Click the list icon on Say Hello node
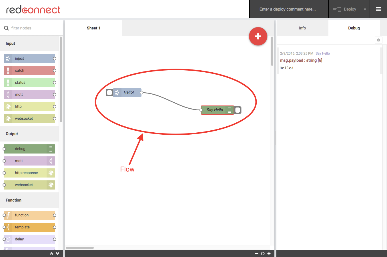 coord(230,110)
